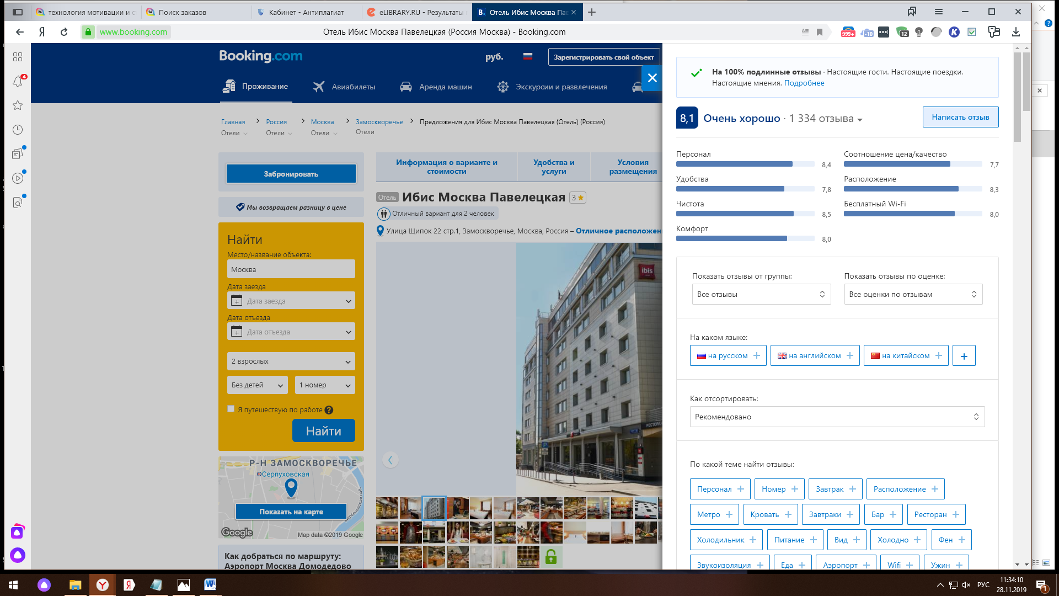Open help icon next to work travel
Viewport: 1059px width, 596px height.
click(329, 410)
